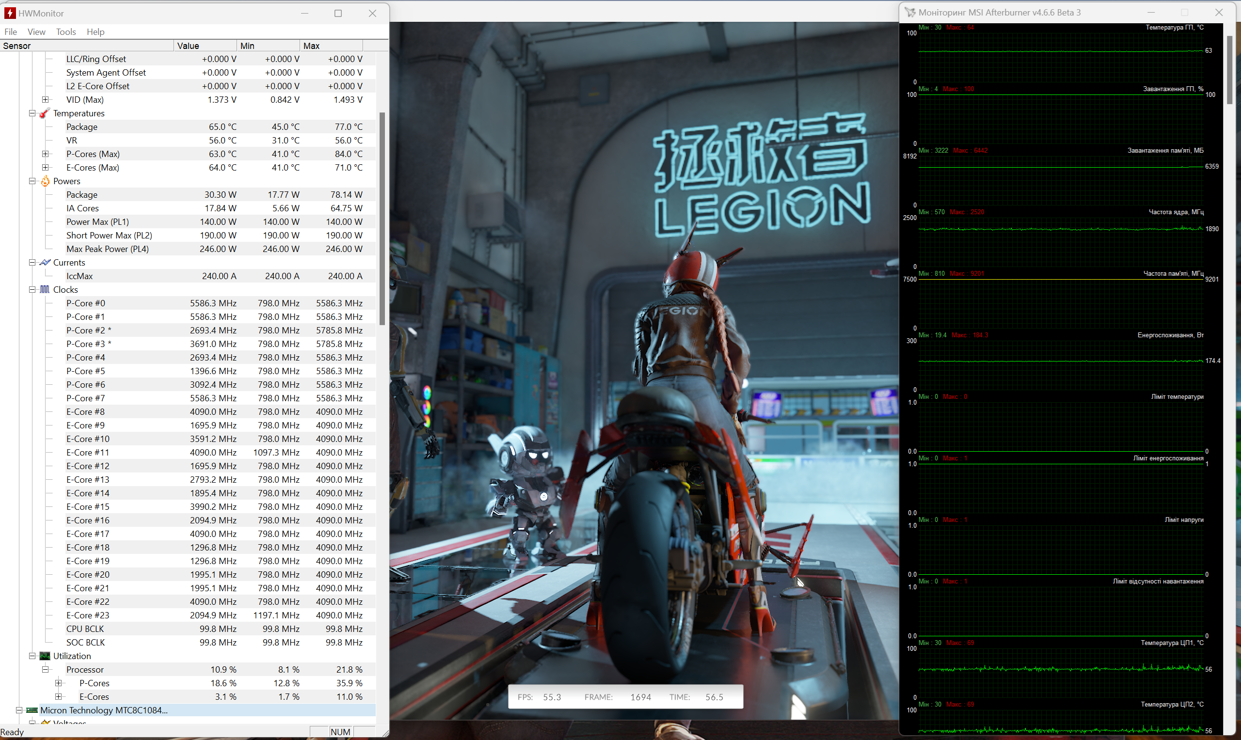The width and height of the screenshot is (1241, 740).
Task: Click the Max column header
Action: click(331, 46)
